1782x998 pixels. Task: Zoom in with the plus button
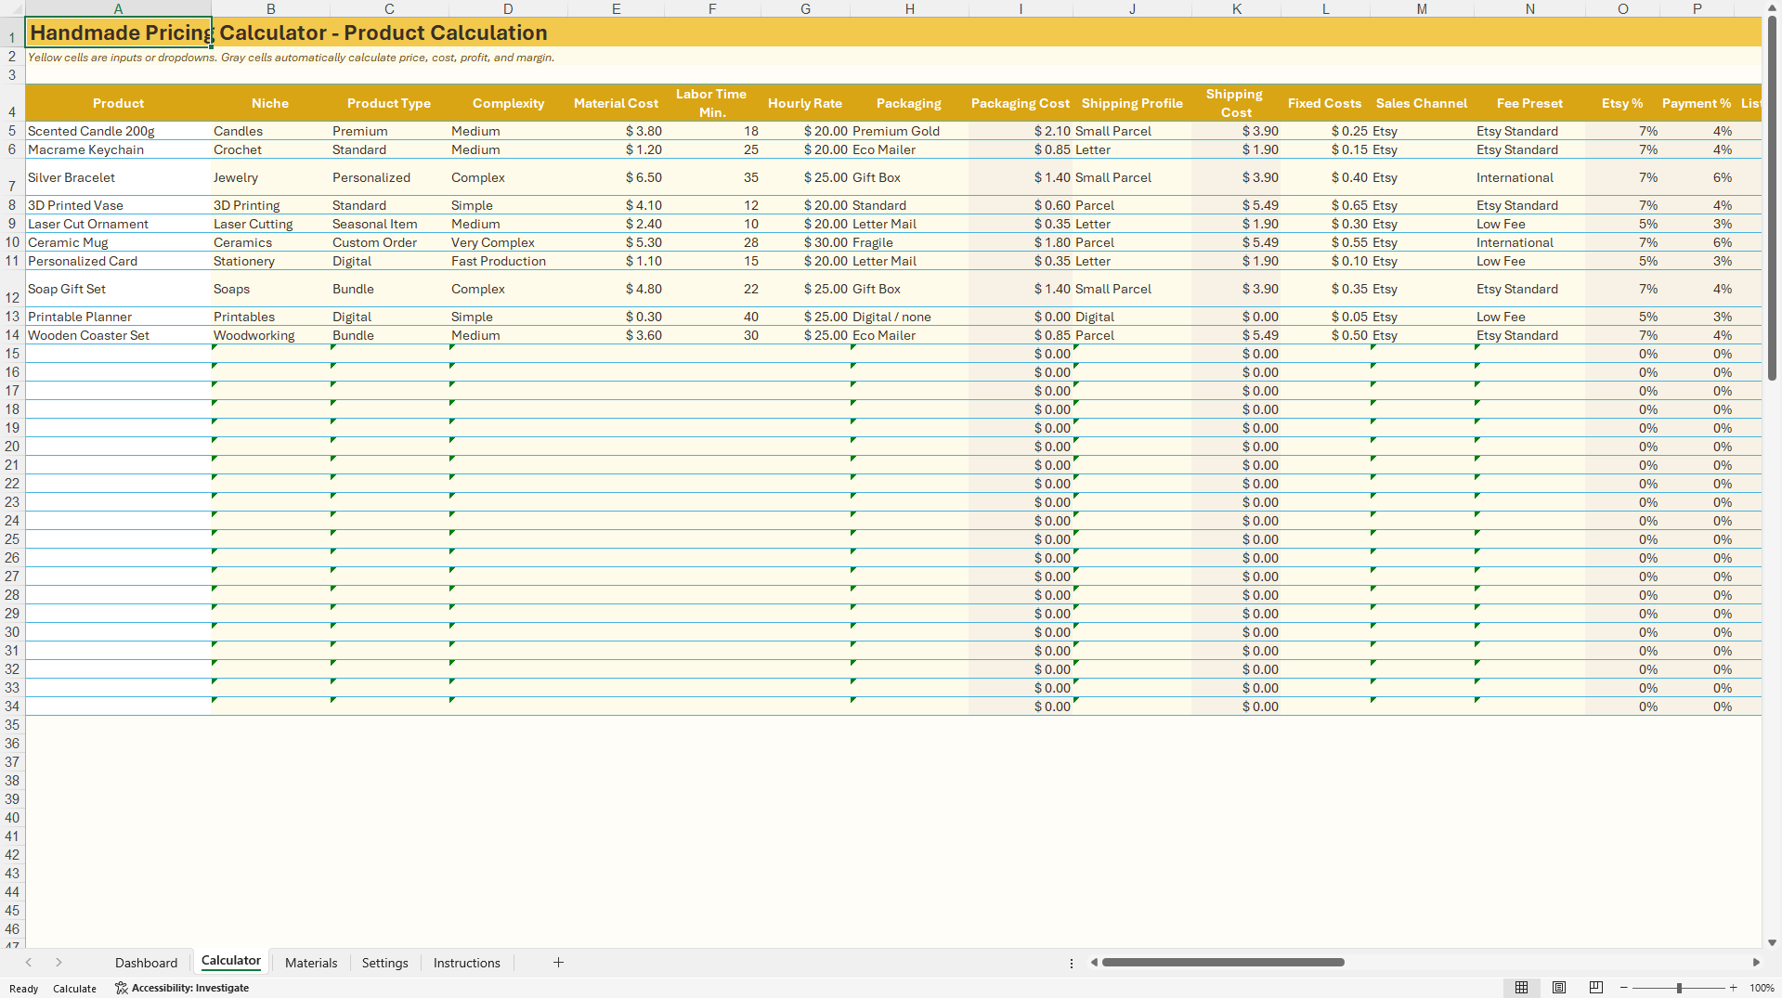click(1733, 988)
